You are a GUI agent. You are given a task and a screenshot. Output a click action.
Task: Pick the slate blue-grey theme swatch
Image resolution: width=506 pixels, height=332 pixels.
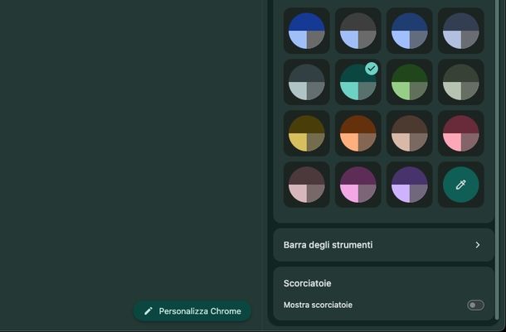[460, 31]
